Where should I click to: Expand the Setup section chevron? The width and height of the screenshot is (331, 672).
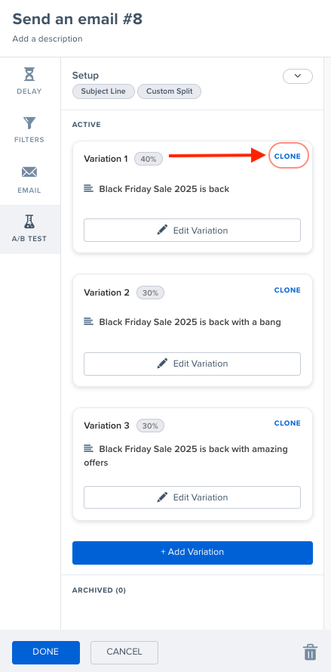pyautogui.click(x=298, y=76)
